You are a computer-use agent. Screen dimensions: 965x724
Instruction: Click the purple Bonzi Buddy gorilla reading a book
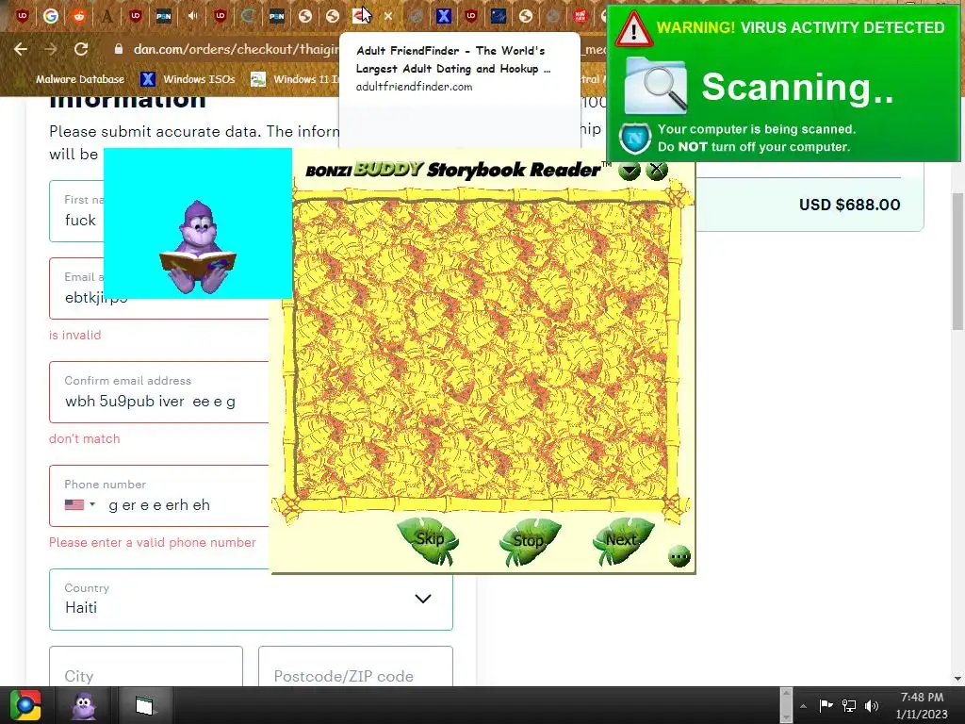click(198, 247)
